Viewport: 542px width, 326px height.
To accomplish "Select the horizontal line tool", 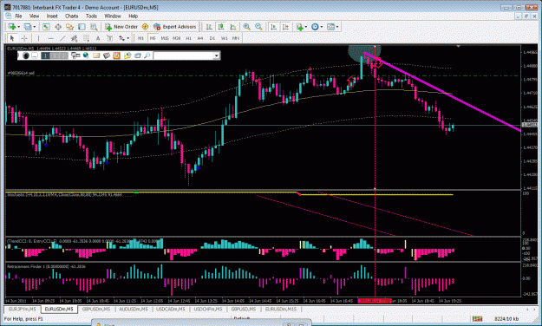I will pos(51,38).
